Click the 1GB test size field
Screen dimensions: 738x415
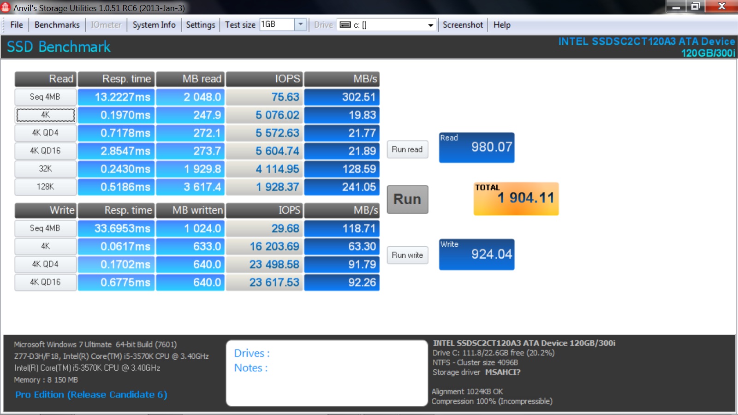pyautogui.click(x=277, y=24)
